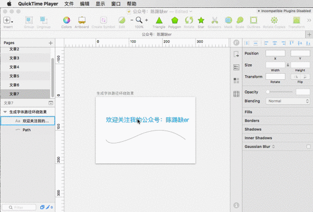Click the Scale toolbar icon

[x=240, y=20]
